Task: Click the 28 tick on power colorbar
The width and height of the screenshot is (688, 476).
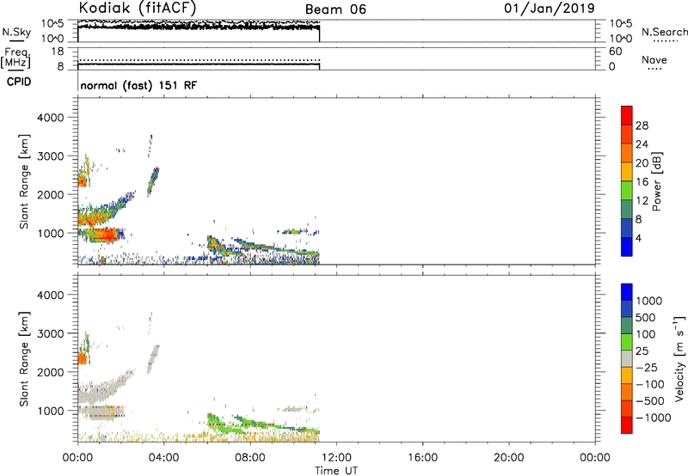Action: pyautogui.click(x=642, y=125)
